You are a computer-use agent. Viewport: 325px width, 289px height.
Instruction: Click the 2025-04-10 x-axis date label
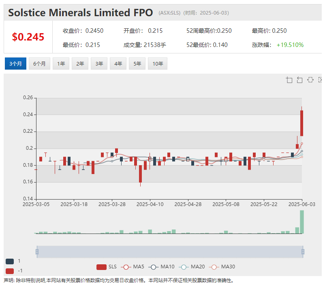(x=150, y=204)
